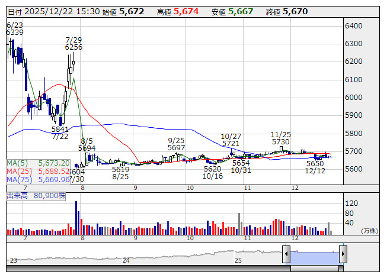Click year 24 in the navigator overview

coord(126,260)
